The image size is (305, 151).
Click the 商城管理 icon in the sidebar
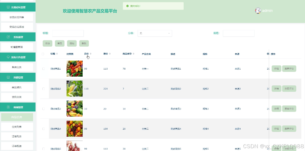[8, 107]
